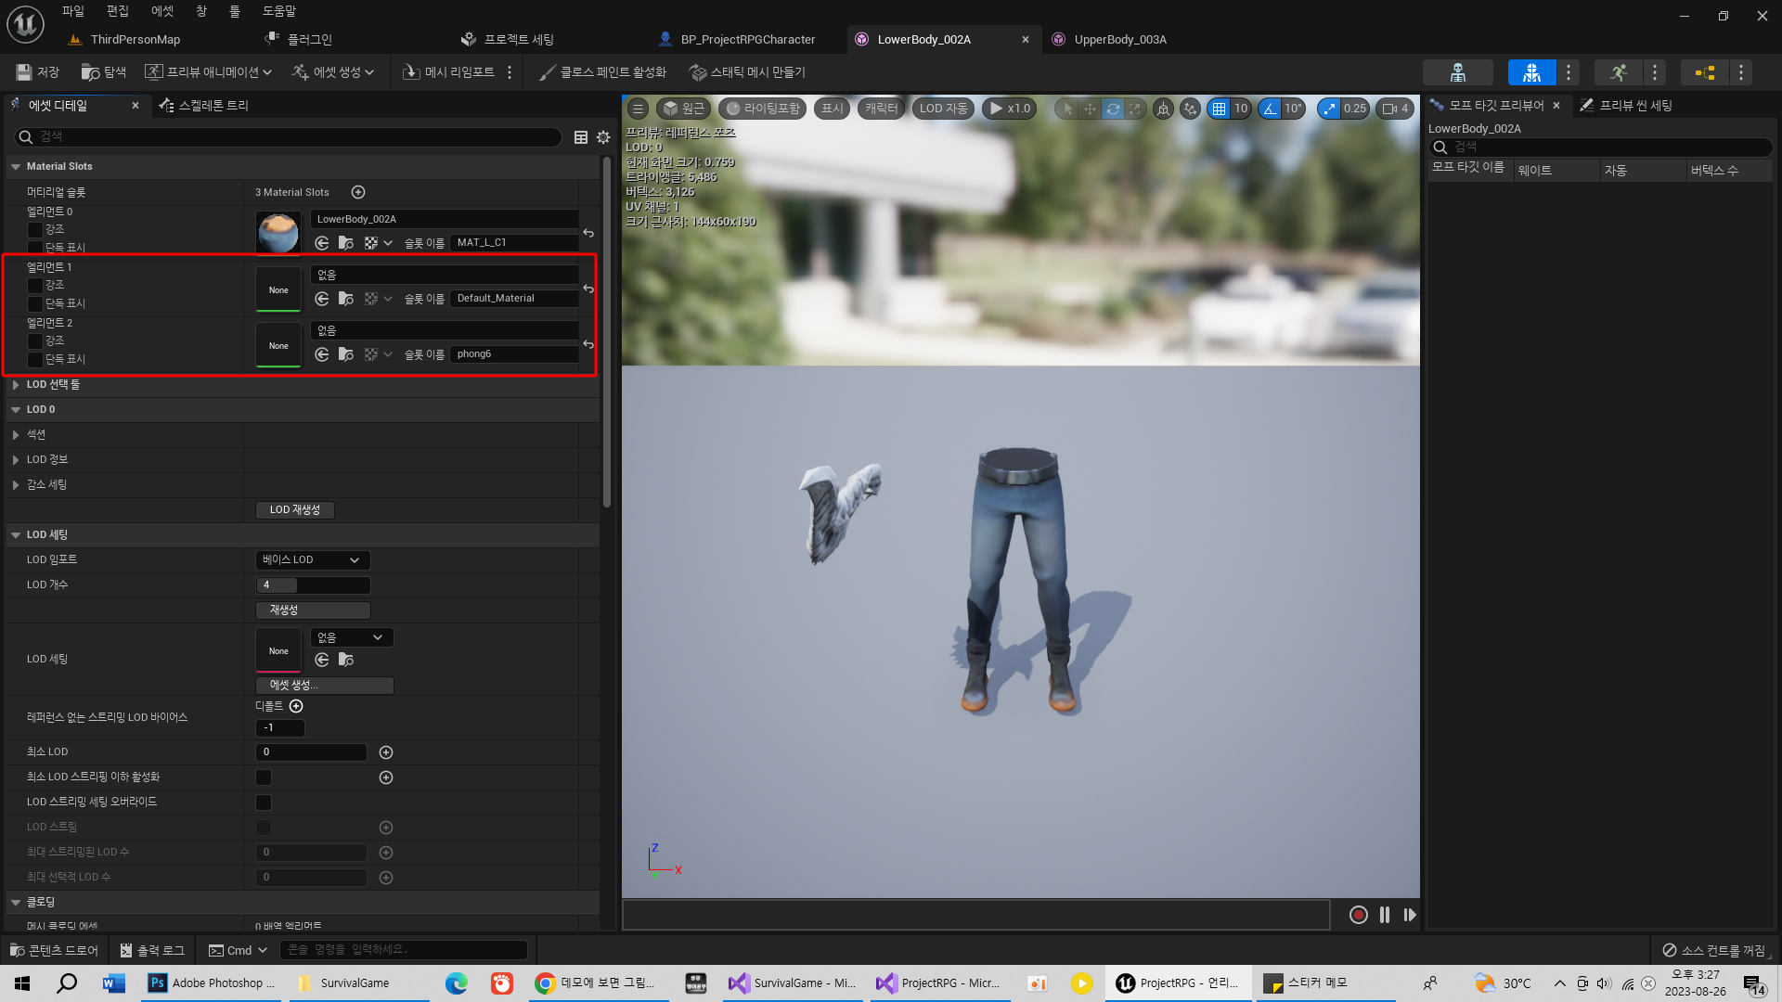The image size is (1782, 1002).
Task: Add a material slot with plus icon
Action: click(x=358, y=192)
